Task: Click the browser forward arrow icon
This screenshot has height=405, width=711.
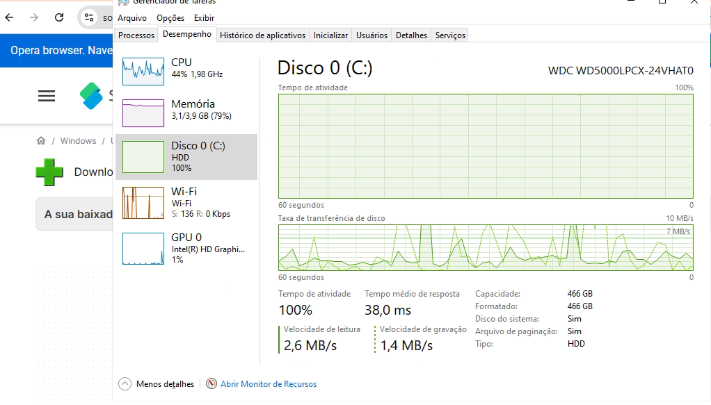Action: [x=34, y=17]
